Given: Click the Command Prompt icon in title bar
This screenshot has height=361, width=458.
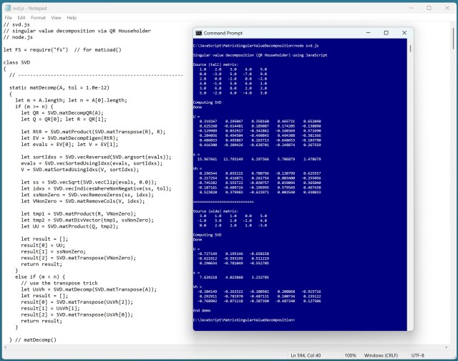Looking at the screenshot, I should [x=198, y=33].
